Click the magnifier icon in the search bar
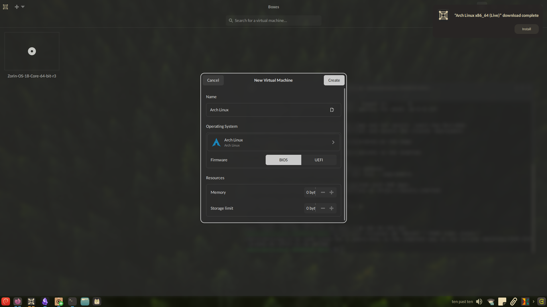This screenshot has height=307, width=547. coord(231,21)
